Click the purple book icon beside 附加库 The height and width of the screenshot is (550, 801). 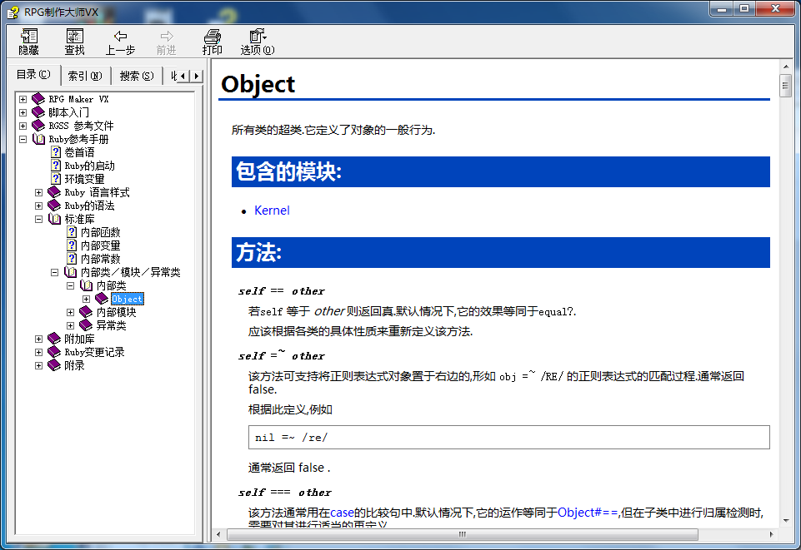[54, 339]
